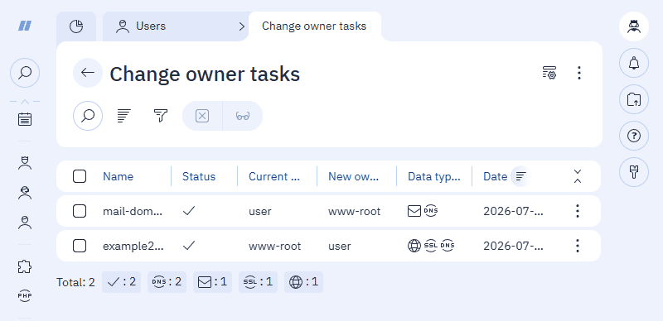Click current owner 'user' in mail-dom... row
The height and width of the screenshot is (321, 663).
(260, 211)
